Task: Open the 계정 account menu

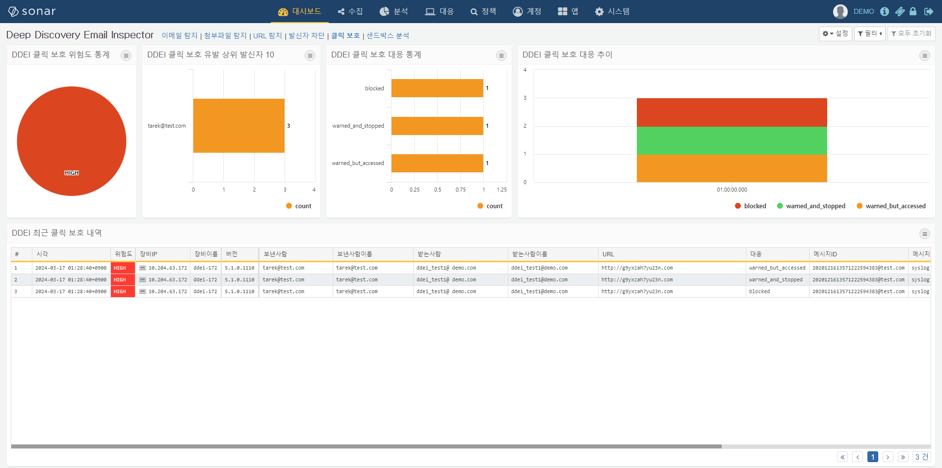Action: point(527,11)
